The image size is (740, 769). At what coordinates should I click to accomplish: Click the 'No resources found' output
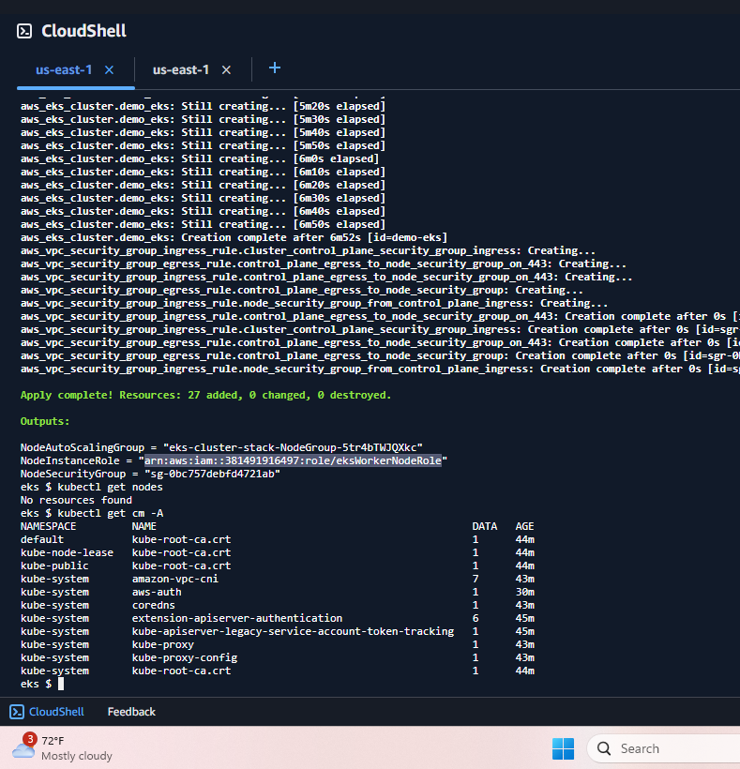pyautogui.click(x=76, y=500)
